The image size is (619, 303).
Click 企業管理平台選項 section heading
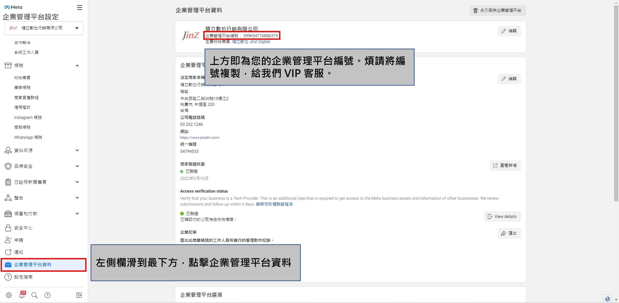point(201,295)
